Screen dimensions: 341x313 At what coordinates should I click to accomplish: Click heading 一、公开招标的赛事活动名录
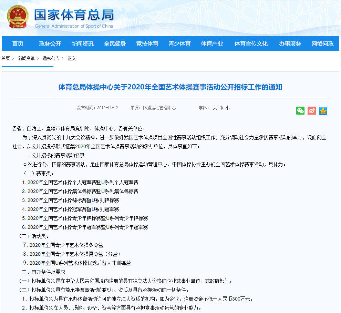pyautogui.click(x=53, y=155)
